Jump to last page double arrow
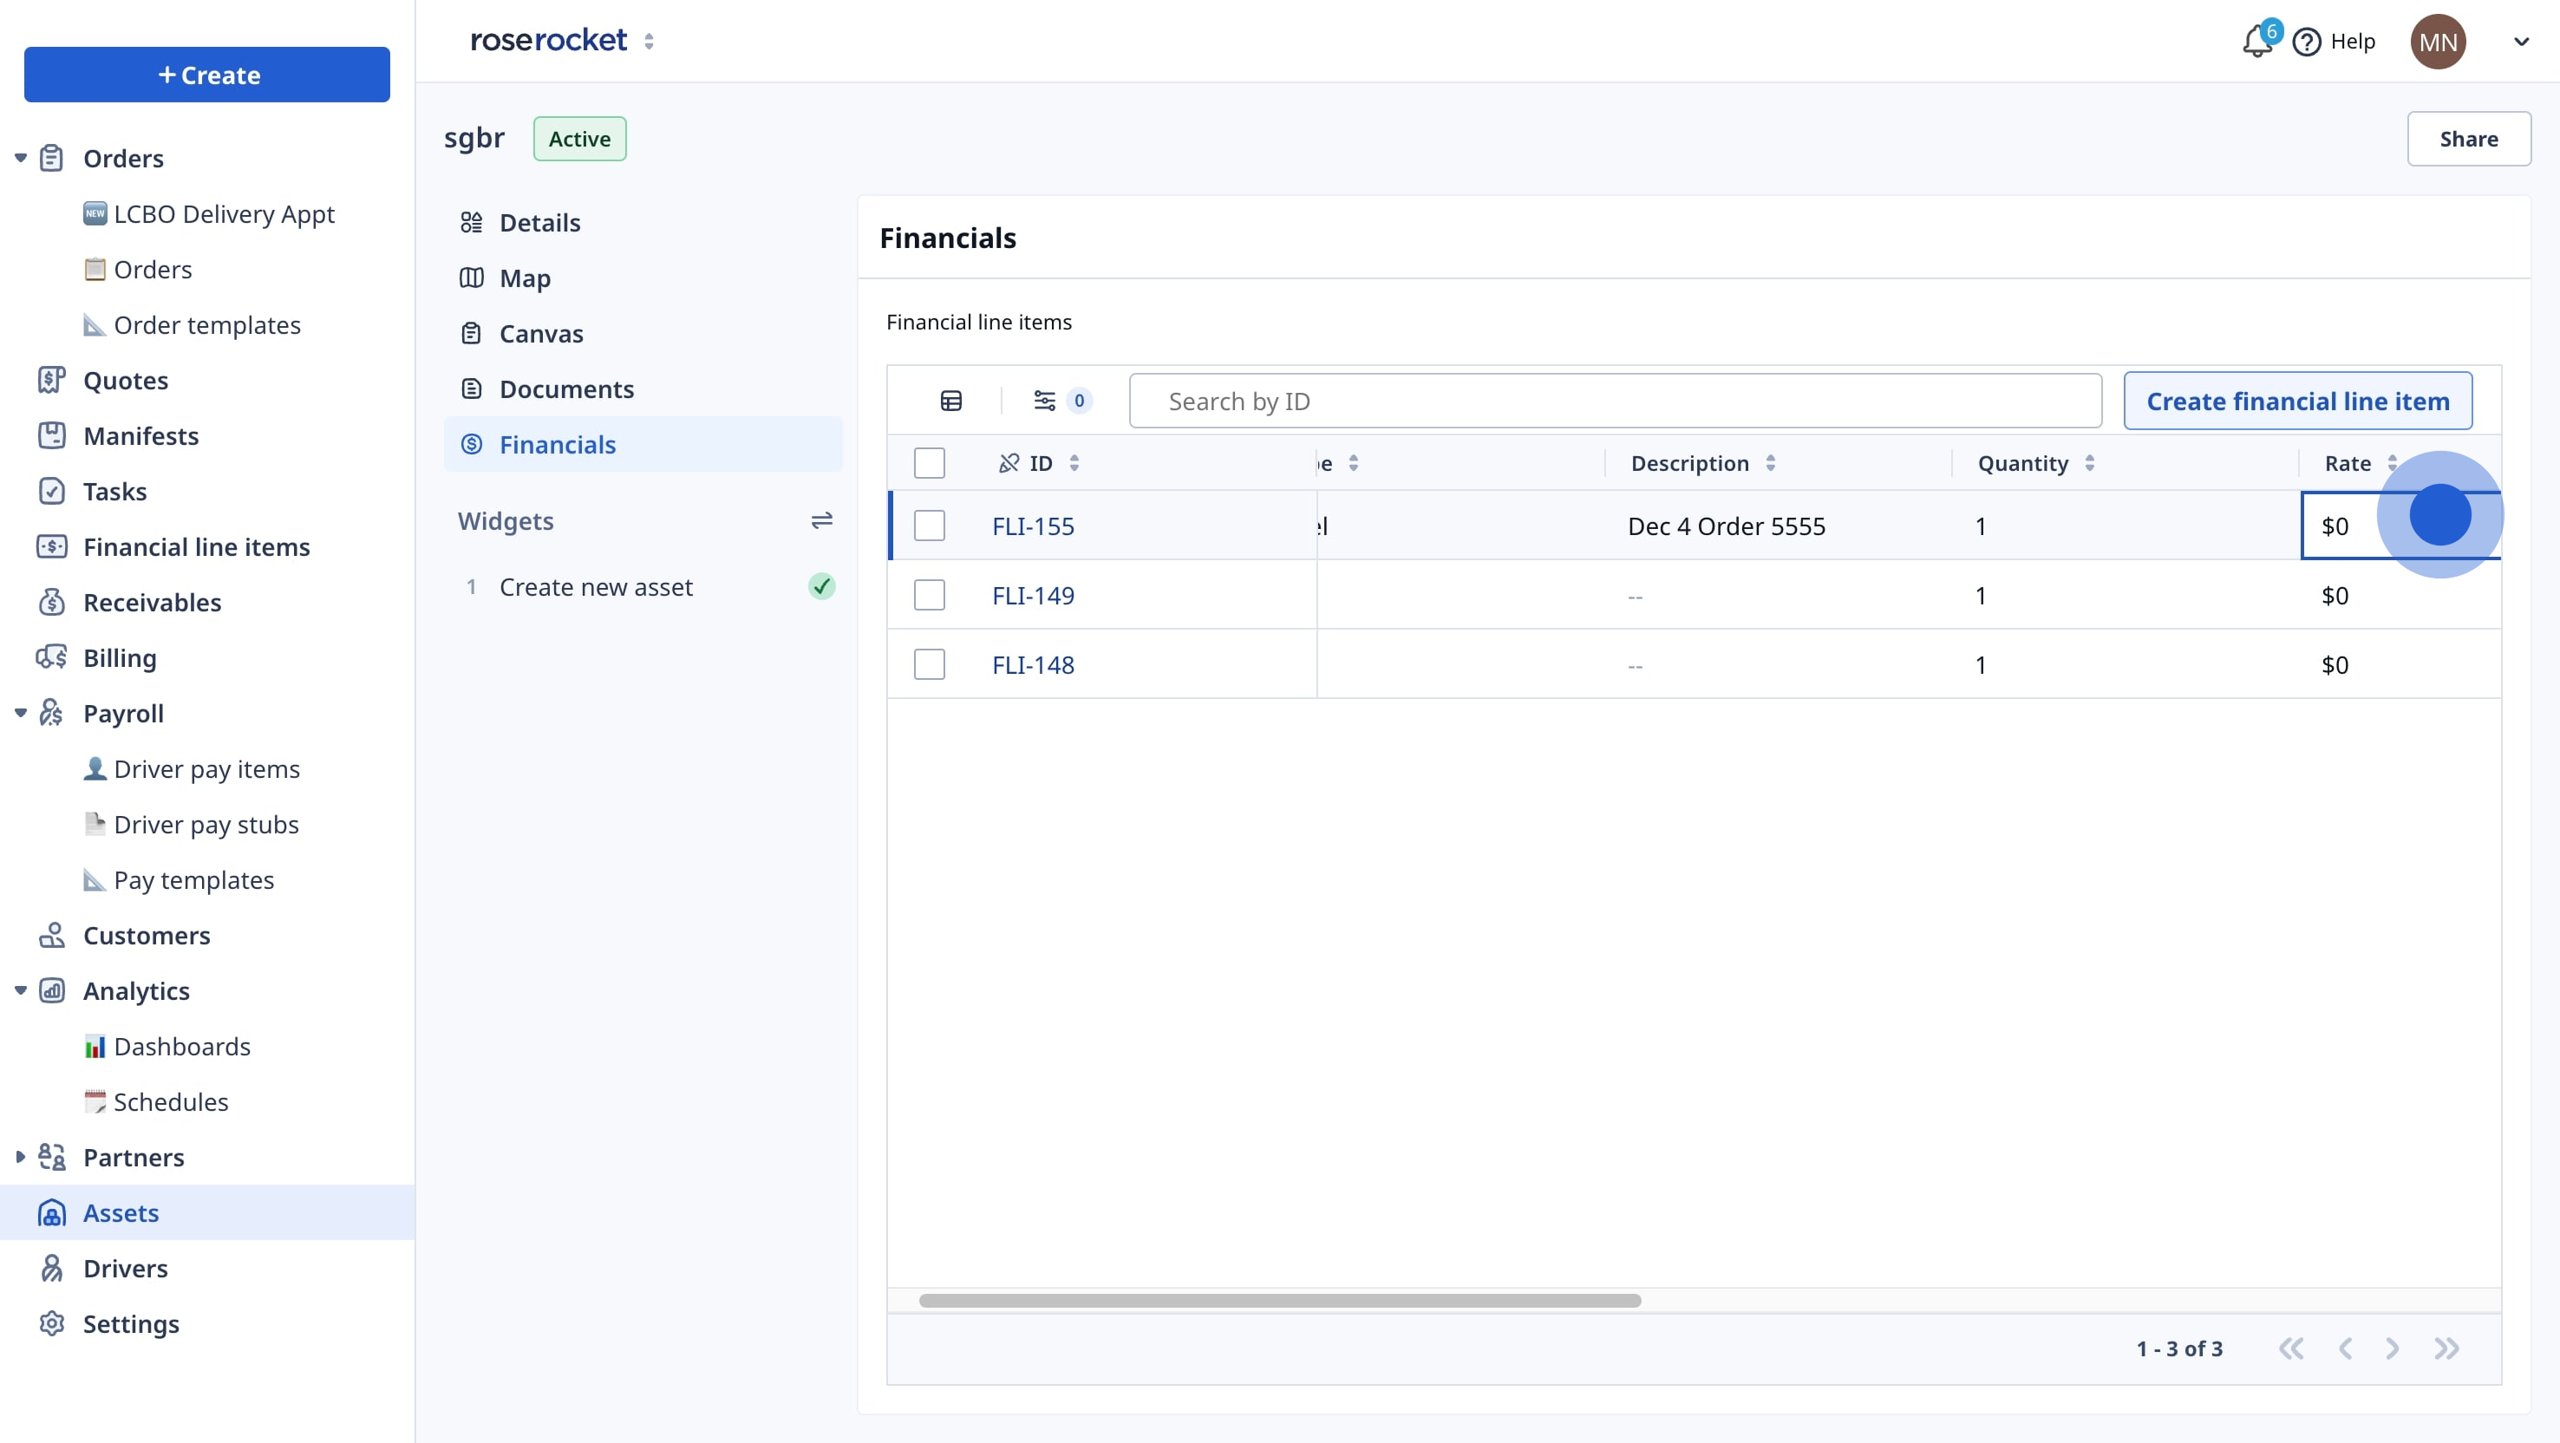Screen dimensions: 2560x1443 click(2446, 1348)
